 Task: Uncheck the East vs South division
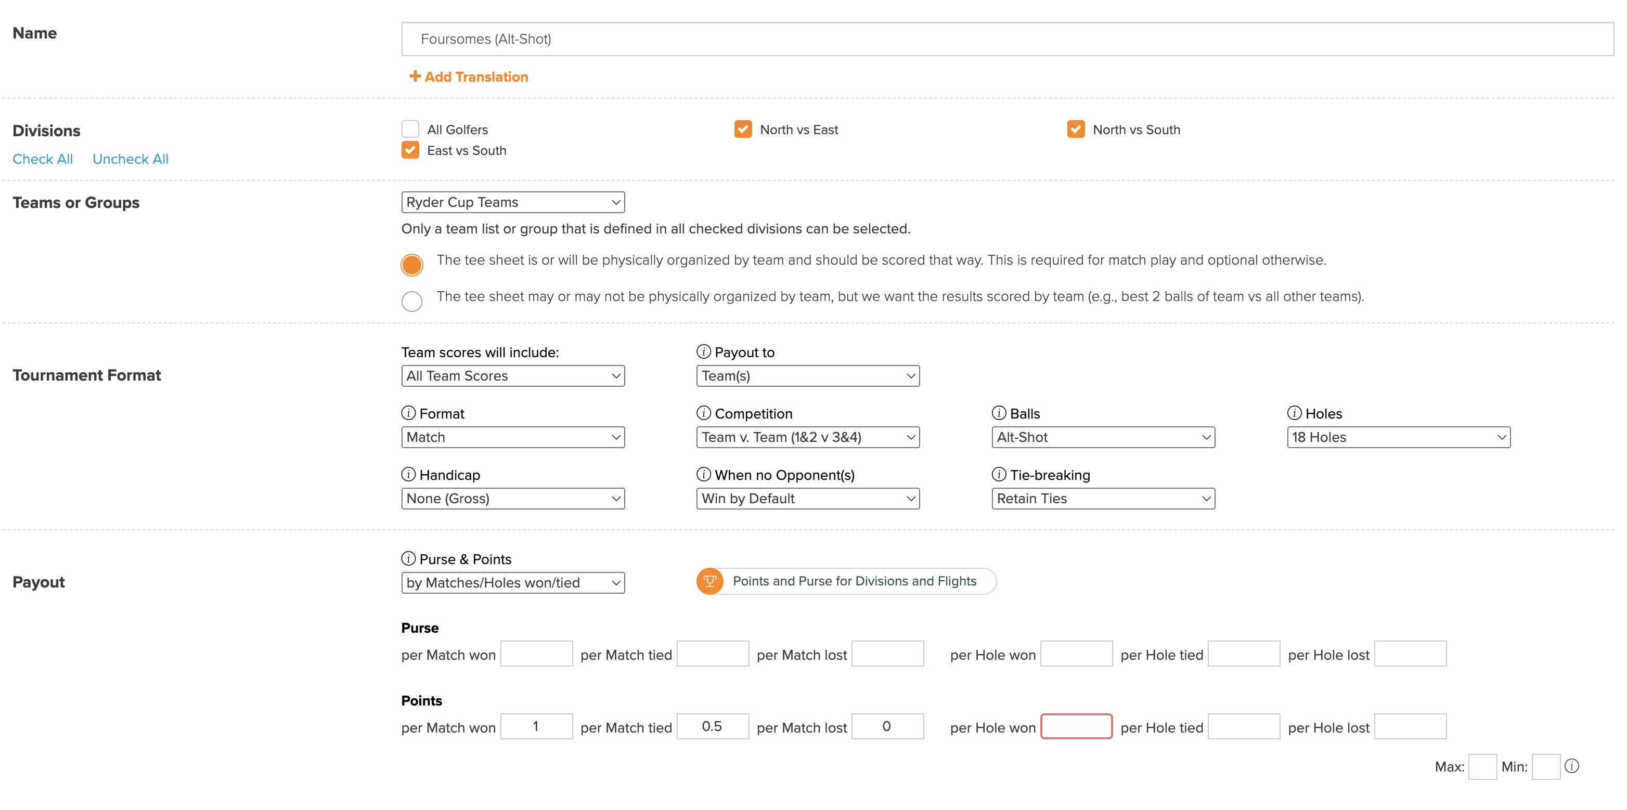[x=410, y=150]
